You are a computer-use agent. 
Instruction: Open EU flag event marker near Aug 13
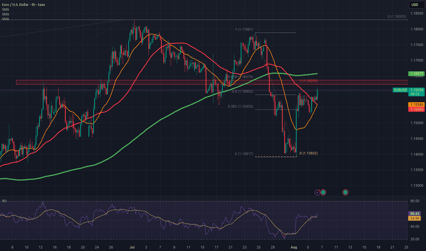tap(345, 193)
